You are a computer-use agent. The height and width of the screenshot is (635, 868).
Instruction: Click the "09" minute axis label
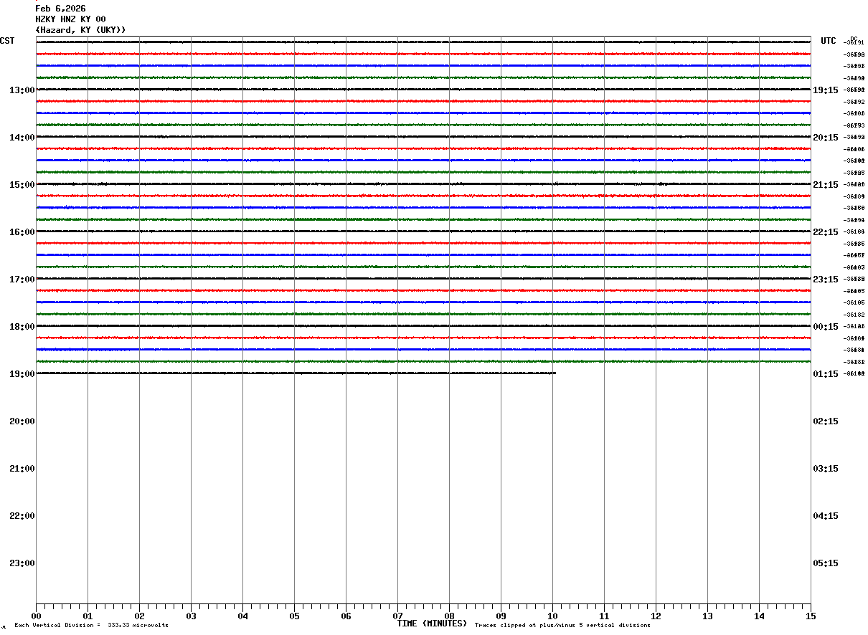click(x=501, y=616)
